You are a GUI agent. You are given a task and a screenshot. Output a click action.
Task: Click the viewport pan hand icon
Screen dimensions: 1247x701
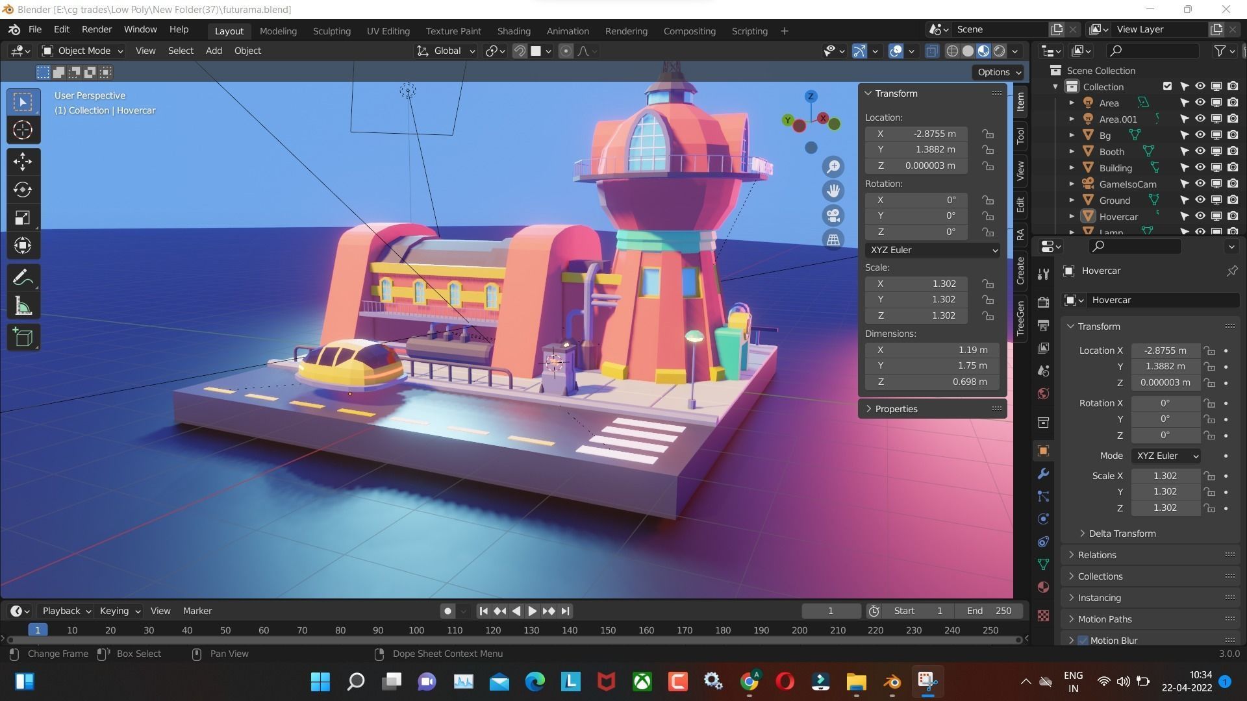point(833,191)
